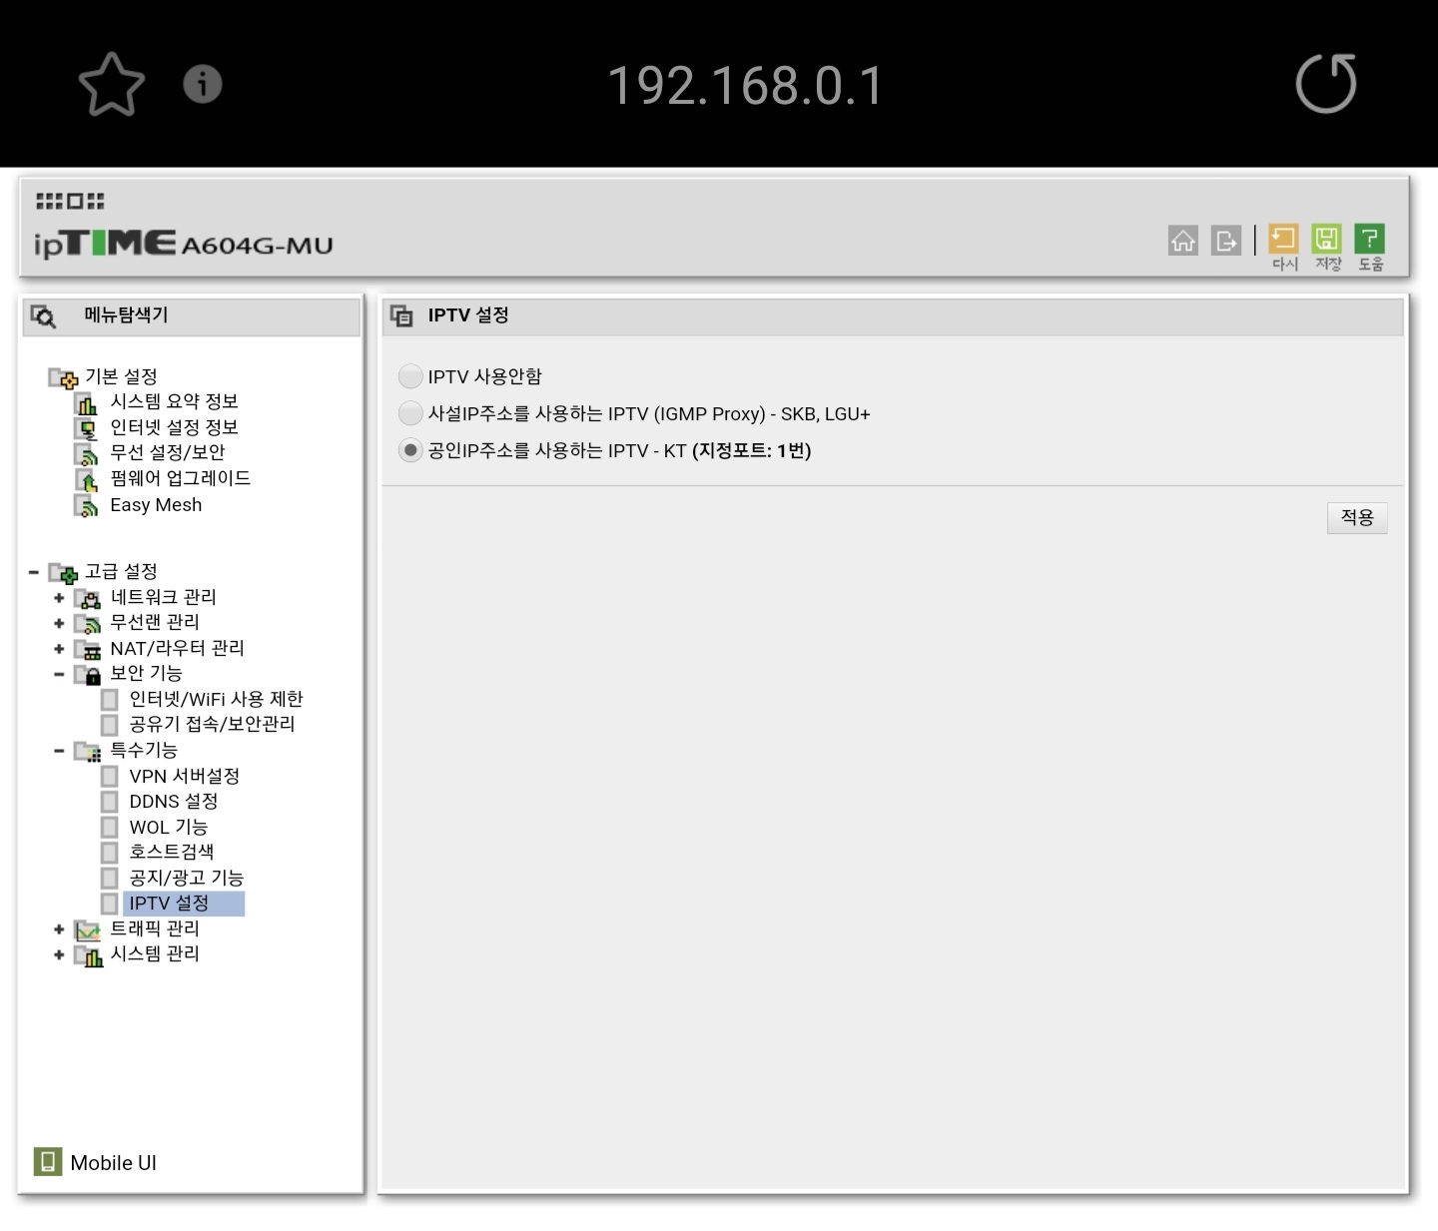Open 시스템 요약 정보
The width and height of the screenshot is (1438, 1231).
coord(174,401)
